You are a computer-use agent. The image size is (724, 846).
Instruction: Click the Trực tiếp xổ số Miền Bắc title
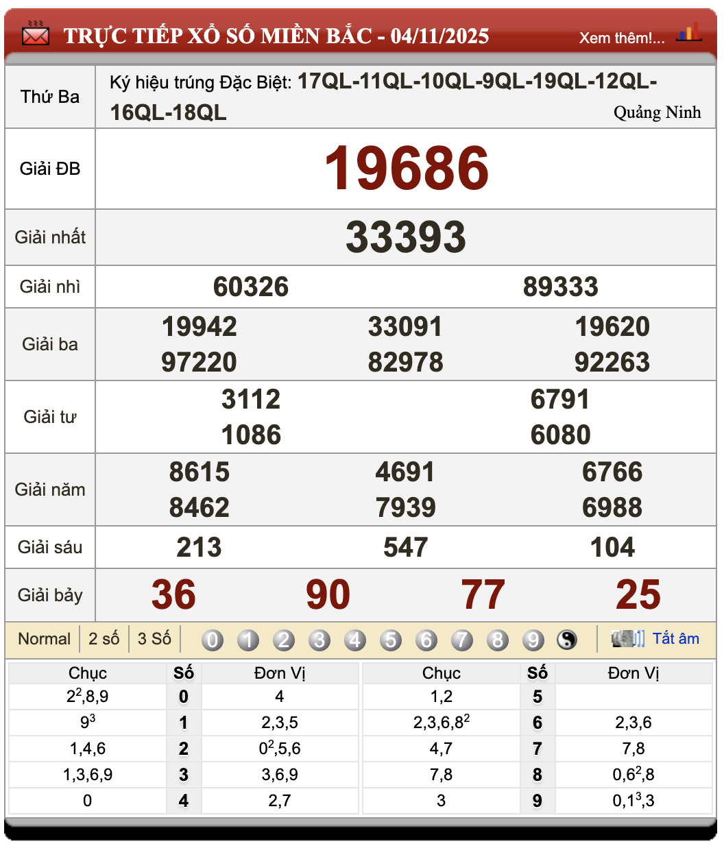(276, 36)
